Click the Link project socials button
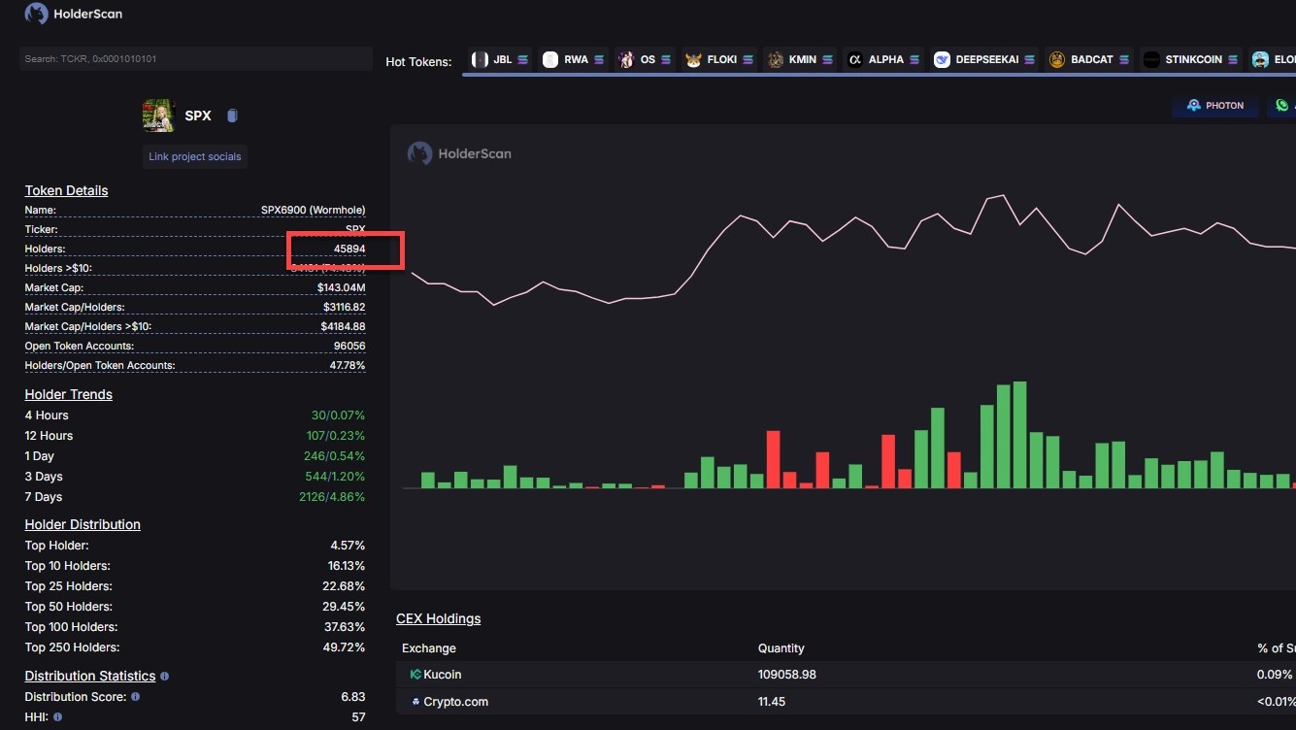 [195, 157]
